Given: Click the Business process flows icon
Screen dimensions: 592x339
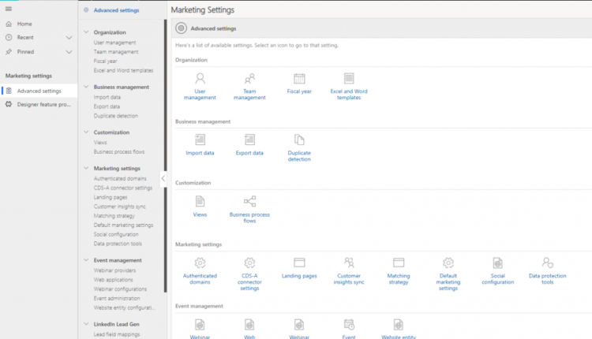Looking at the screenshot, I should click(249, 201).
